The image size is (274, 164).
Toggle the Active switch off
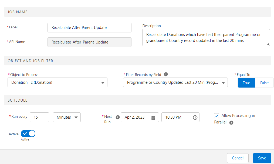click(28, 133)
